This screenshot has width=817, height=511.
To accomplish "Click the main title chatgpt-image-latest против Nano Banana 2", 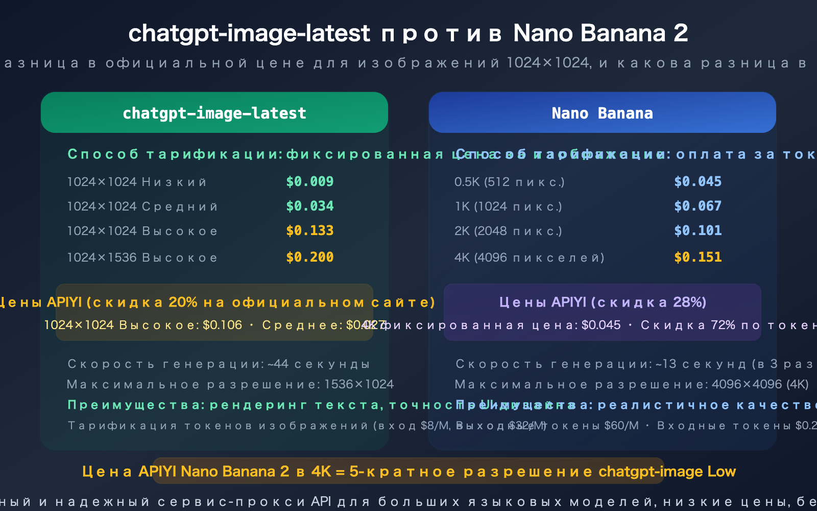I will coord(408,33).
